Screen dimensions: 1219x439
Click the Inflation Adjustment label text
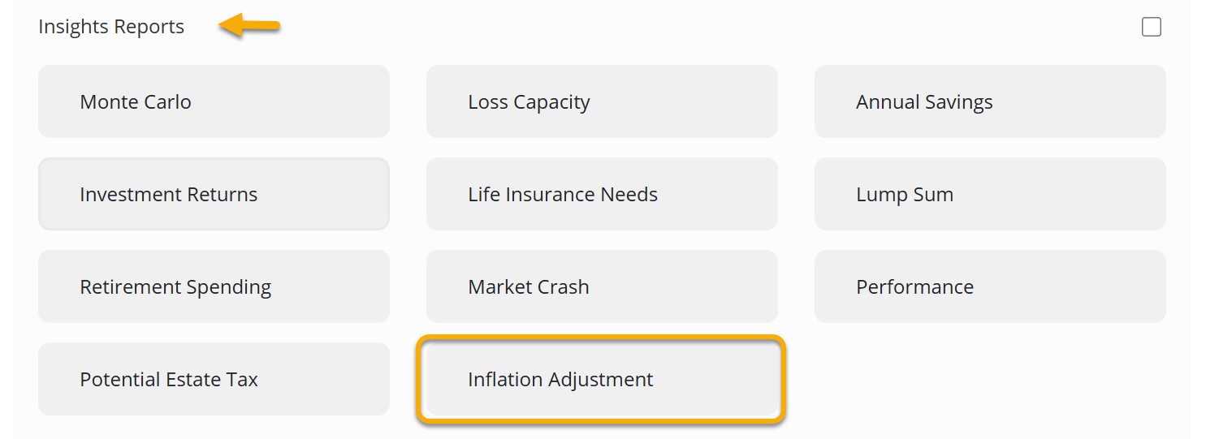(x=560, y=380)
